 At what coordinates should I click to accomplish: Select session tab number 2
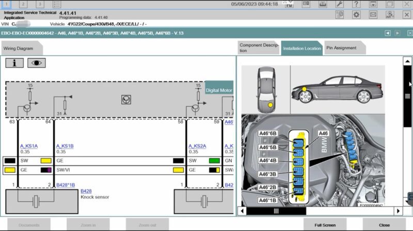pos(23,4)
